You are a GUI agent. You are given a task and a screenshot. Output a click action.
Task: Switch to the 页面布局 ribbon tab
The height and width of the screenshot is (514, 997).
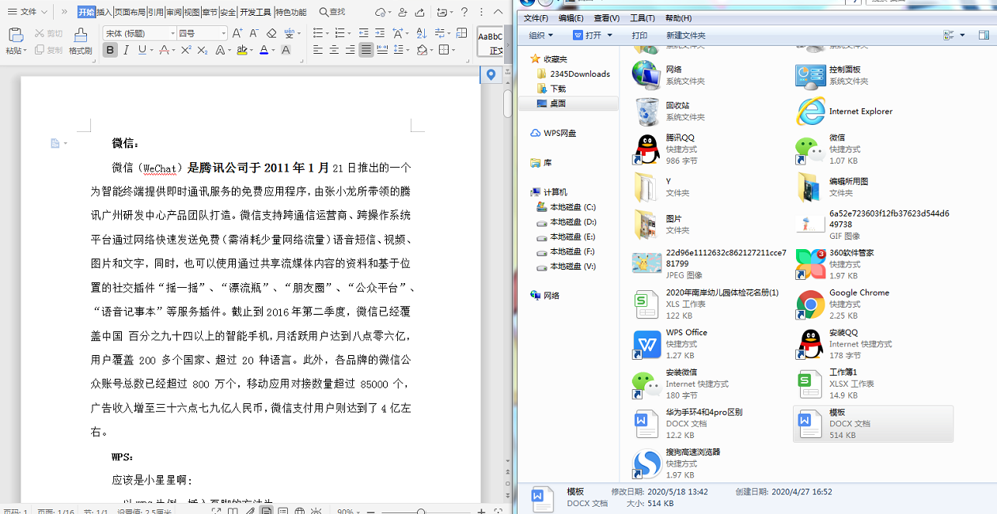pyautogui.click(x=130, y=12)
